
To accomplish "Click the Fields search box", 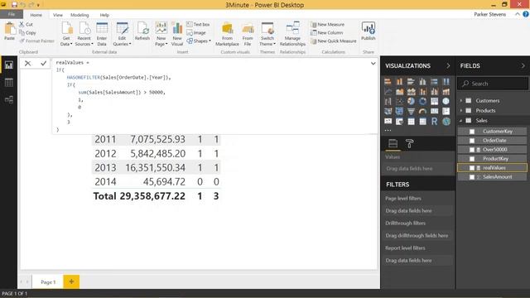I will [493, 84].
